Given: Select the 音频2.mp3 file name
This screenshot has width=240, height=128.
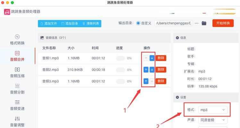Looking at the screenshot, I should coord(50,70).
